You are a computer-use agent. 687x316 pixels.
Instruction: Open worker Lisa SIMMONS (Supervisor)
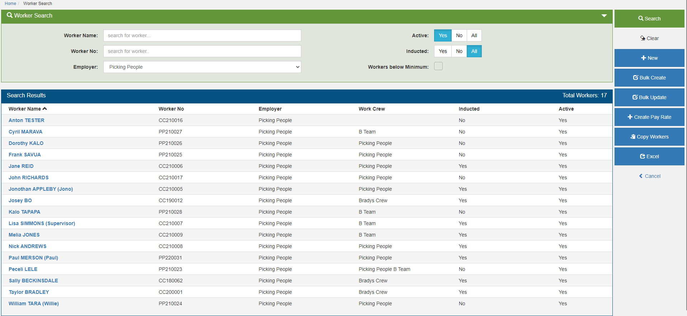[x=42, y=223]
